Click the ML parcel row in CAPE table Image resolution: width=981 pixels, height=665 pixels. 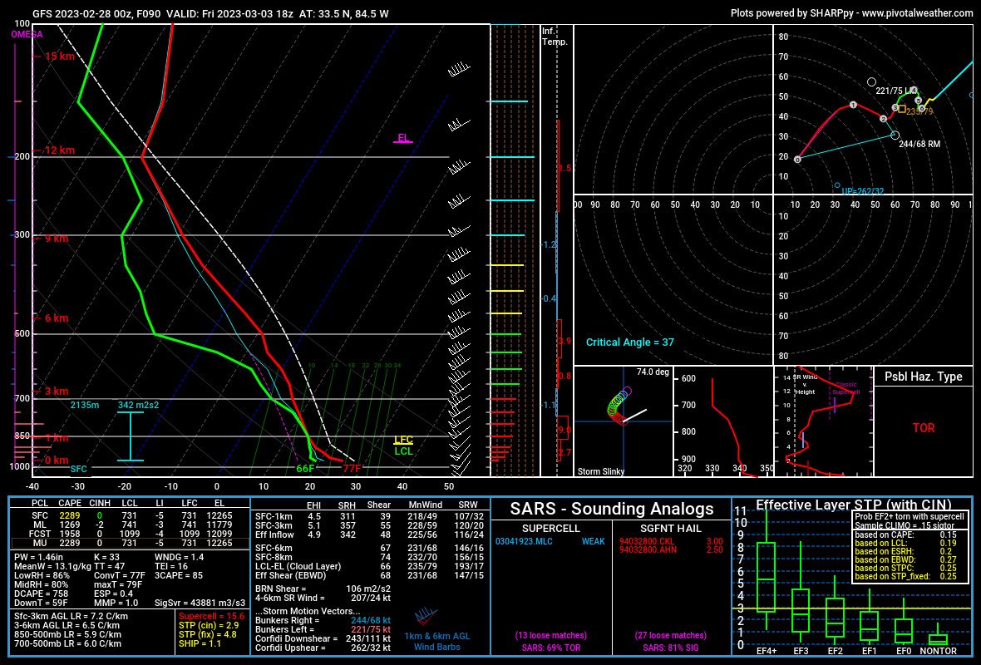point(131,525)
